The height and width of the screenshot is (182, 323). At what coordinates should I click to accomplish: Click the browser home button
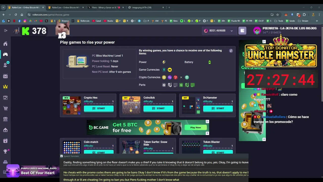pyautogui.click(x=22, y=15)
